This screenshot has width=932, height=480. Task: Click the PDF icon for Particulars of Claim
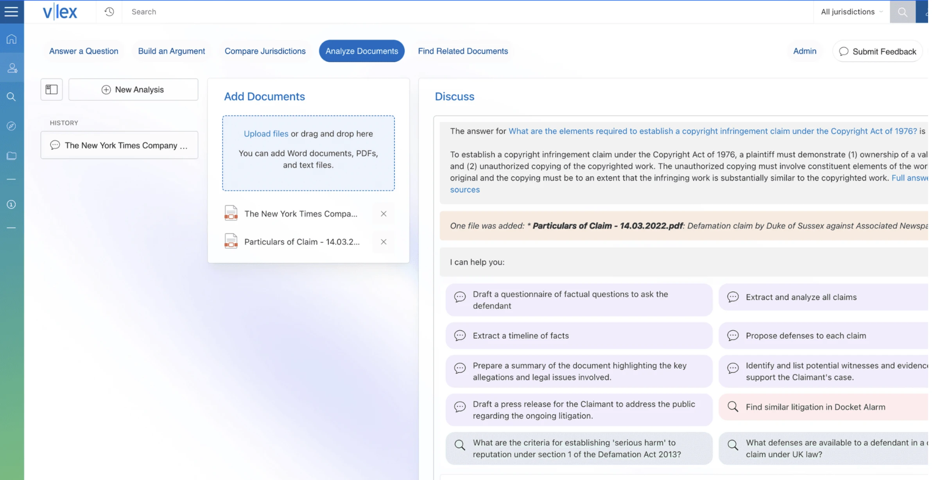231,241
